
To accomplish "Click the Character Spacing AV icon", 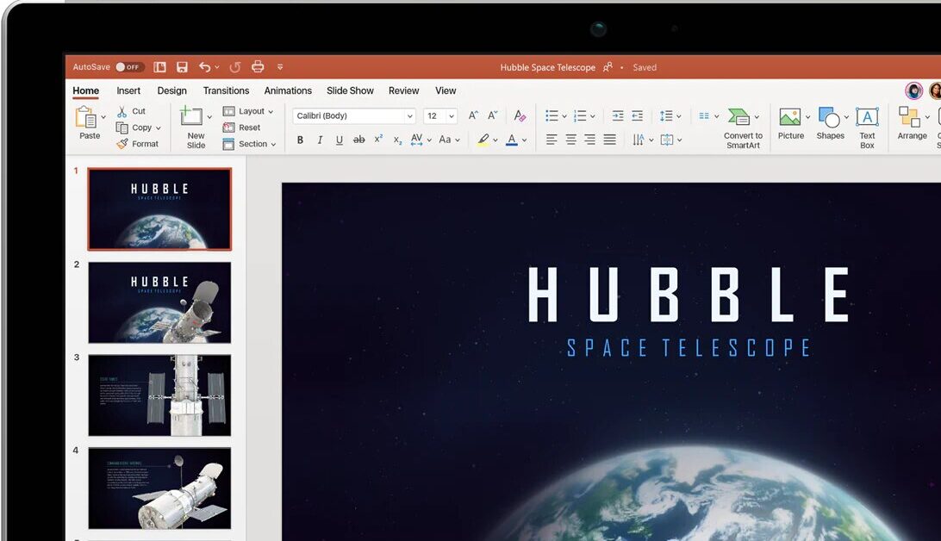I will pyautogui.click(x=416, y=140).
